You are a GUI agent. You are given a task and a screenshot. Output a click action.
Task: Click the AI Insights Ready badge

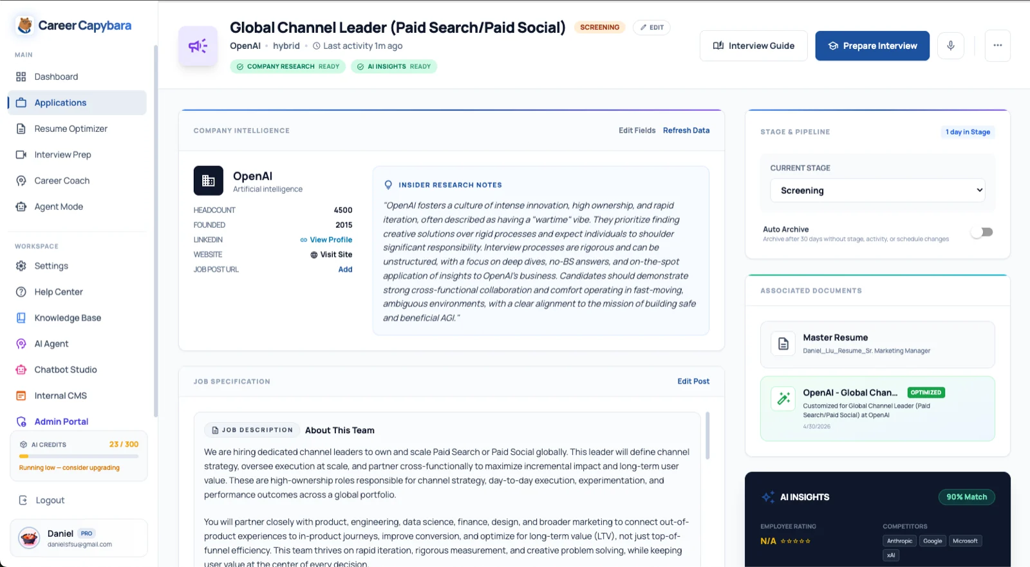[x=394, y=67]
